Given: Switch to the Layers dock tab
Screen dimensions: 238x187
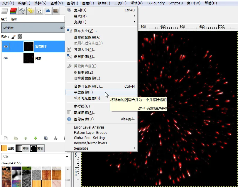Looking at the screenshot, I should click(x=5, y=11).
